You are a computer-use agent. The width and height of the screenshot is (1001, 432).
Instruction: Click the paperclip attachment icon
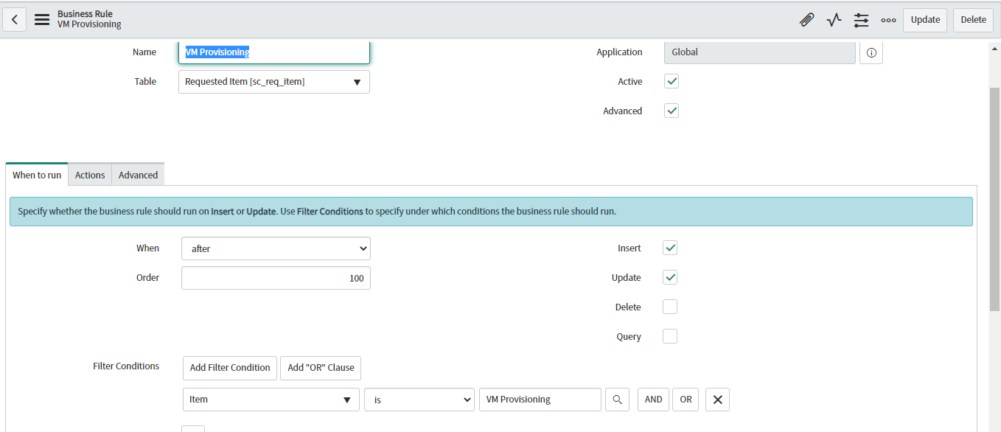[x=806, y=20]
